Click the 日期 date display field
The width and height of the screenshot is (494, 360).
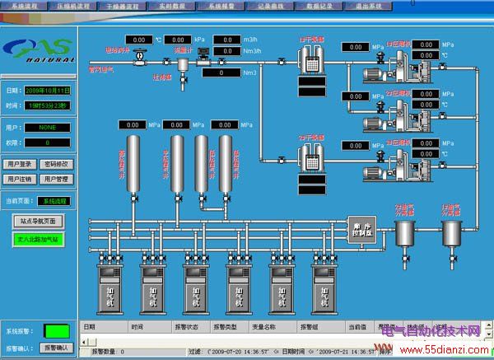coord(48,91)
